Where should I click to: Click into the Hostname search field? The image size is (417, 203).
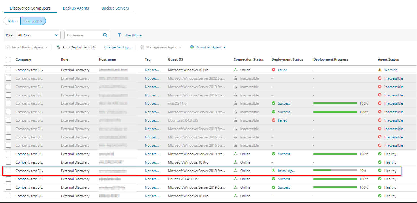point(83,35)
